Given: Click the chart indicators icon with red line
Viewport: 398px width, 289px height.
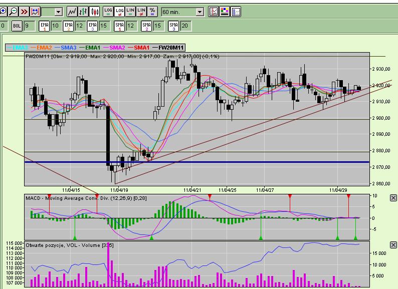Looking at the screenshot, I should pyautogui.click(x=214, y=12).
